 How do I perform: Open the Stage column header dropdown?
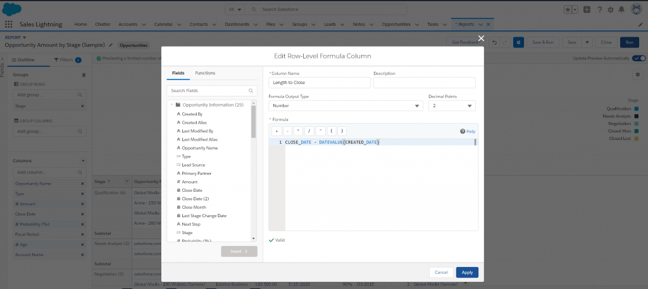pos(127,181)
